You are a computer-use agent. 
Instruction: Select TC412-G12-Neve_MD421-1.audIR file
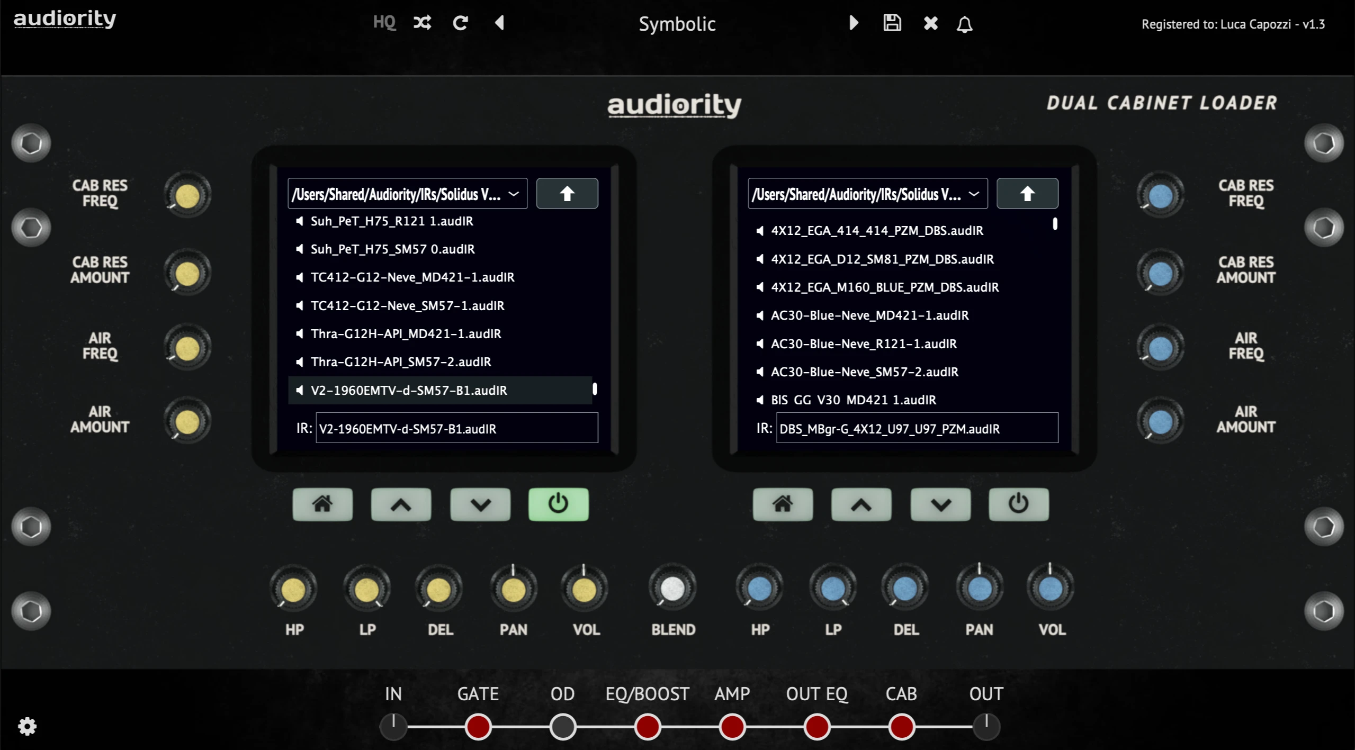439,277
